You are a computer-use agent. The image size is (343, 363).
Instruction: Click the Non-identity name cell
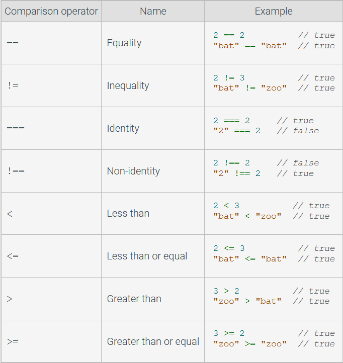[153, 171]
